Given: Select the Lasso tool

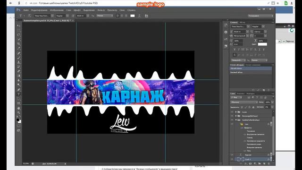Looking at the screenshot, I should tap(18, 35).
